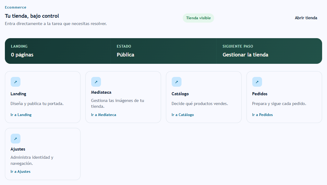Click the 'ESTADO' banner label

pyautogui.click(x=124, y=46)
